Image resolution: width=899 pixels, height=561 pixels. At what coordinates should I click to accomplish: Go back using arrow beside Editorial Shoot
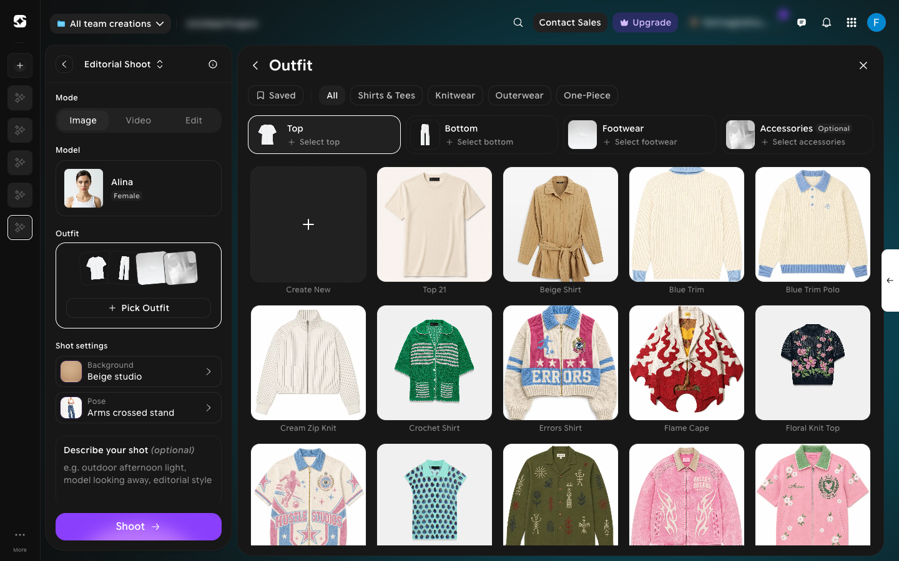64,64
